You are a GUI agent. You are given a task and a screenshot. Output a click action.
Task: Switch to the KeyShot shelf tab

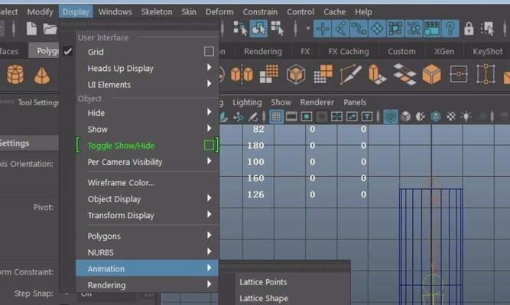point(487,51)
